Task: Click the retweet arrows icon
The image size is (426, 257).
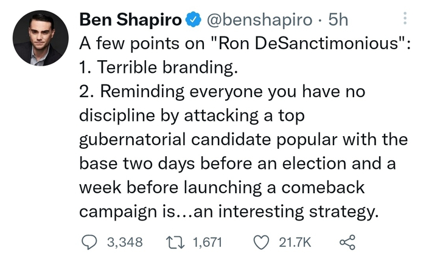Action: coord(176,242)
